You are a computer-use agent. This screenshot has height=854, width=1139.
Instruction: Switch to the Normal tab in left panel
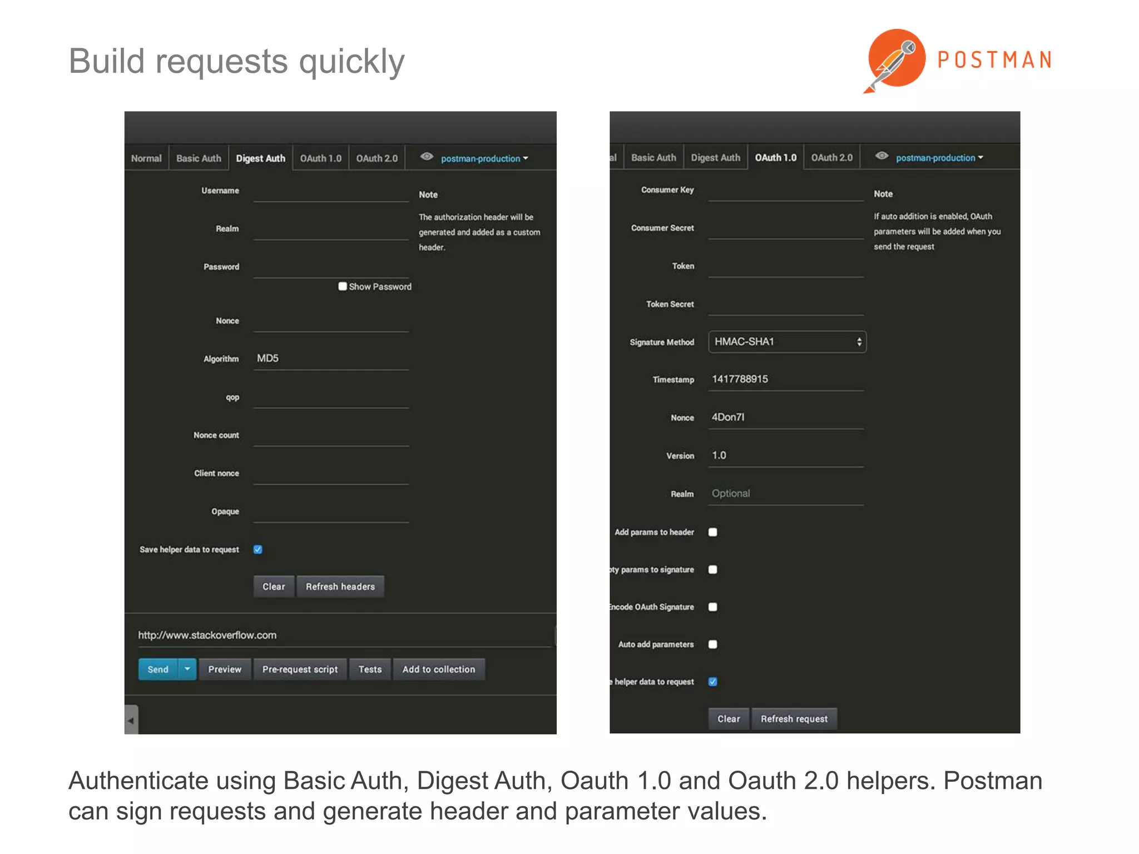[x=146, y=158]
